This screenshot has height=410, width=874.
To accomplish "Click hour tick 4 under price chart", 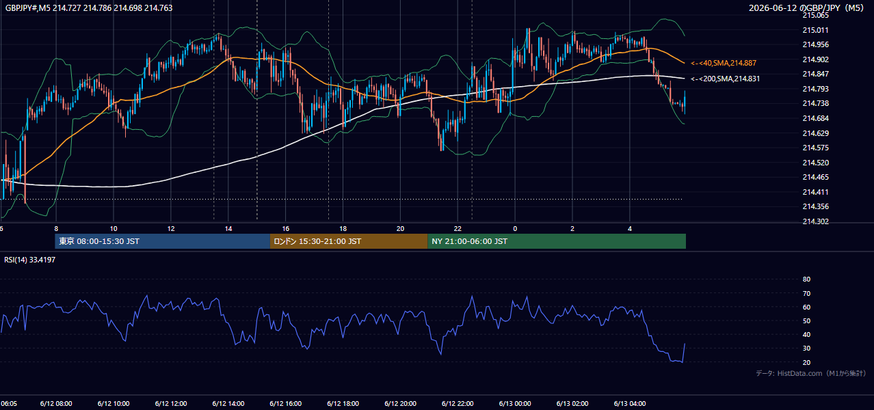I will coord(631,229).
